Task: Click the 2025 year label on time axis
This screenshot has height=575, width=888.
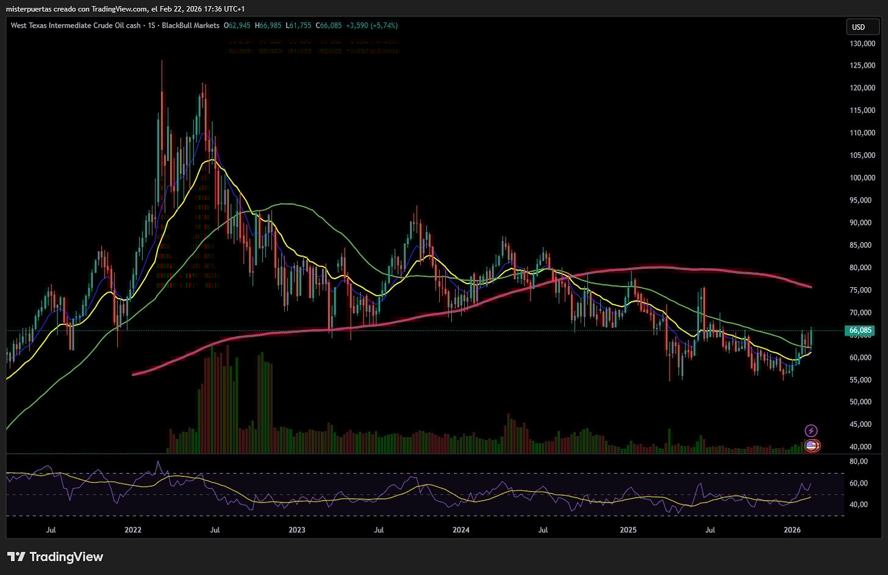Action: pos(628,530)
